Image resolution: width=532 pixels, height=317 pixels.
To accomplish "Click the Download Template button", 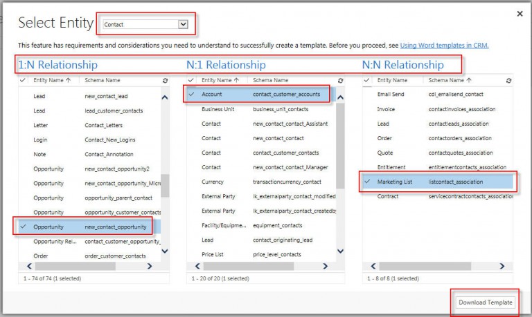I will 485,302.
